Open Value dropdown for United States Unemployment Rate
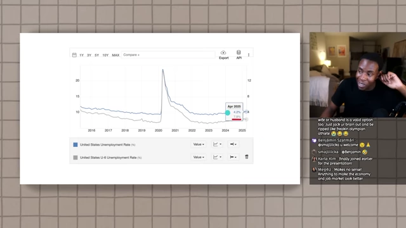Screen dimensions: 406x228 [199, 144]
